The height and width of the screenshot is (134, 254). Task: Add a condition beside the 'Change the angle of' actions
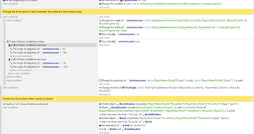(14, 21)
